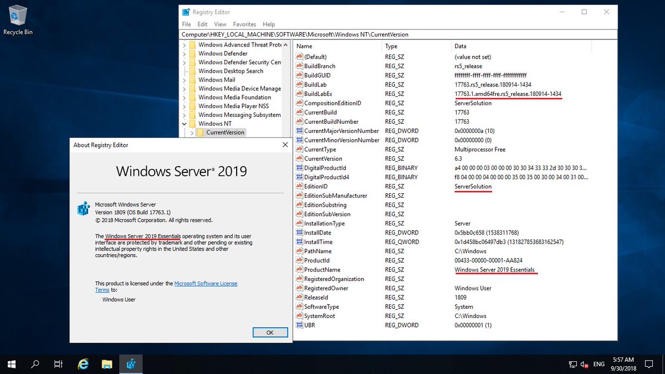Screen dimensions: 665x374
Task: Expand the CurrentVersion subkey
Action: 192,132
